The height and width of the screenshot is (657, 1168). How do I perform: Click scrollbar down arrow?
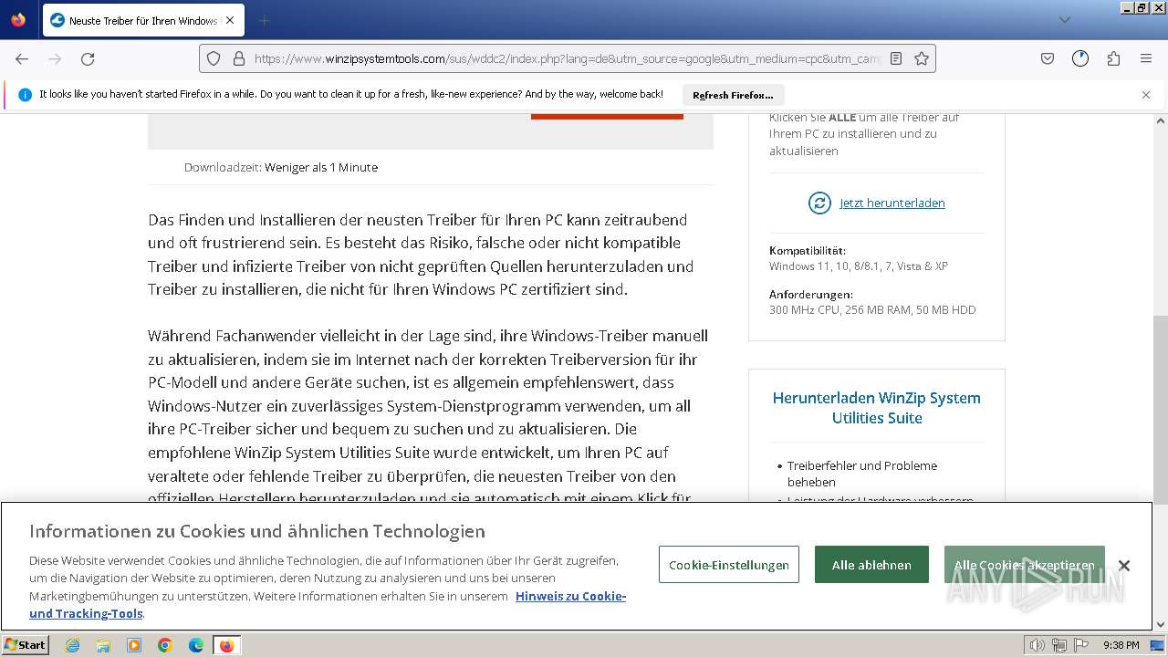coord(1160,625)
